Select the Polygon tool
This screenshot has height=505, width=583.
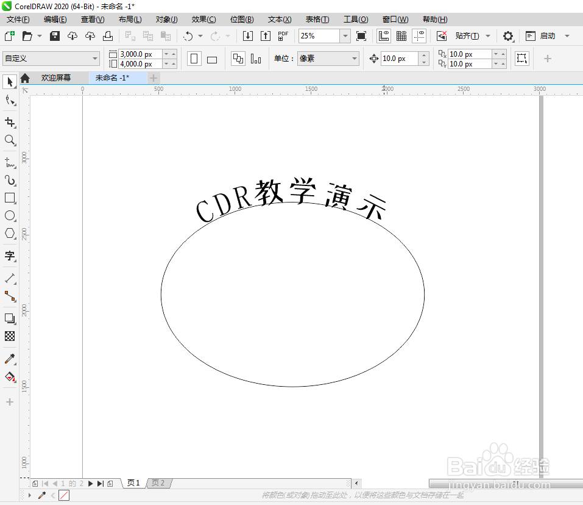tap(10, 234)
